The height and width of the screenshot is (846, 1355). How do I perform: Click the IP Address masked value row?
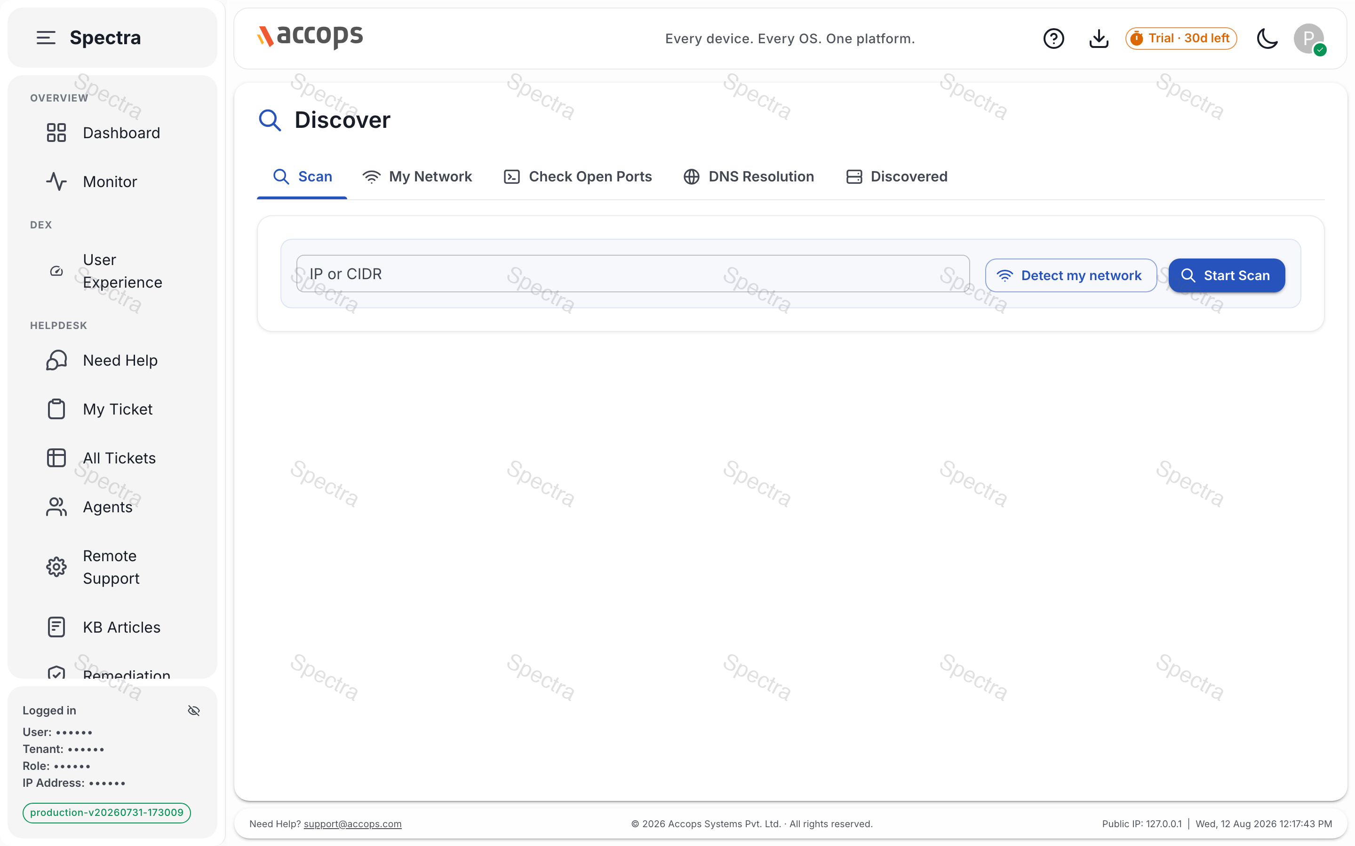[x=74, y=783]
